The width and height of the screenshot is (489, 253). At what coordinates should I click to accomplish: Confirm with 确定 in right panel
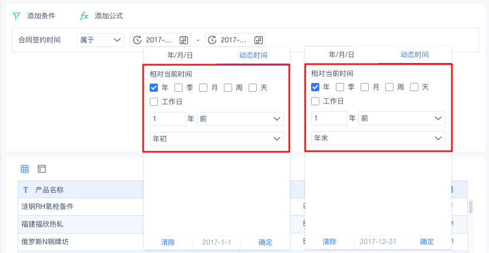point(427,242)
